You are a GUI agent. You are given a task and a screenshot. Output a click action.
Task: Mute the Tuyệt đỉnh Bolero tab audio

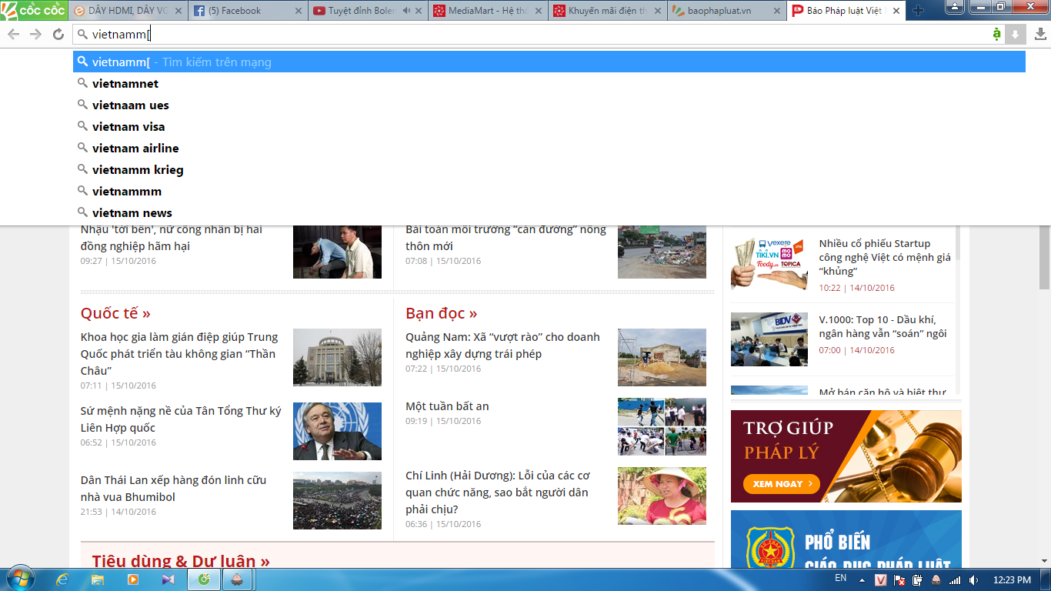pos(407,11)
